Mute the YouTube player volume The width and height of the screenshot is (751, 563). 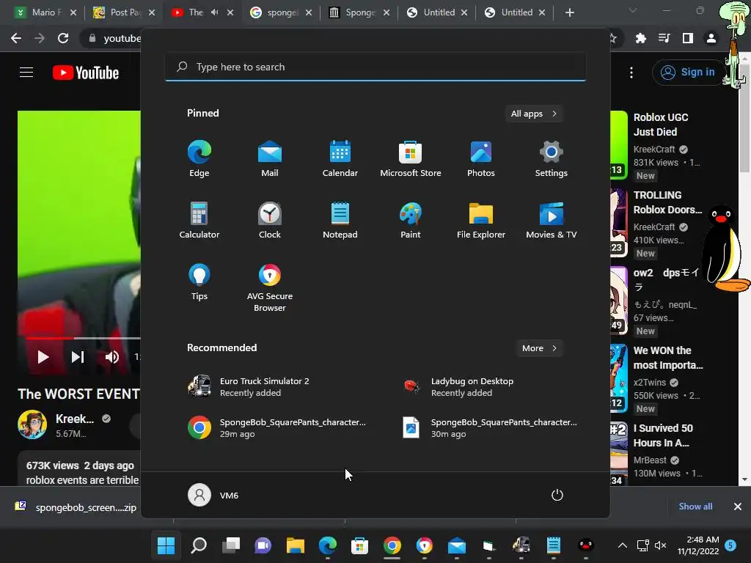click(112, 357)
